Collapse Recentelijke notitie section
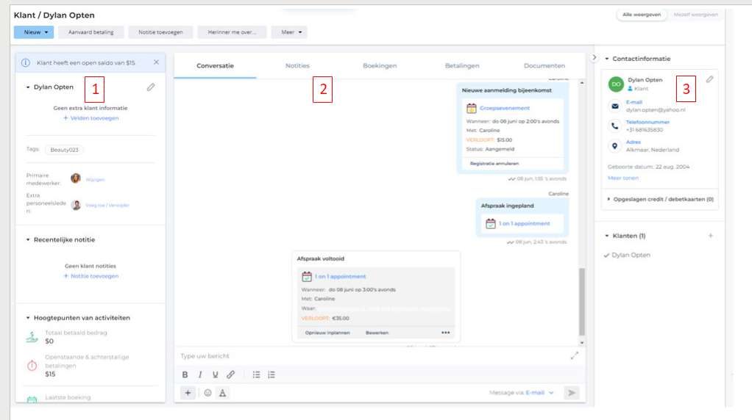752x420 pixels. (28, 239)
